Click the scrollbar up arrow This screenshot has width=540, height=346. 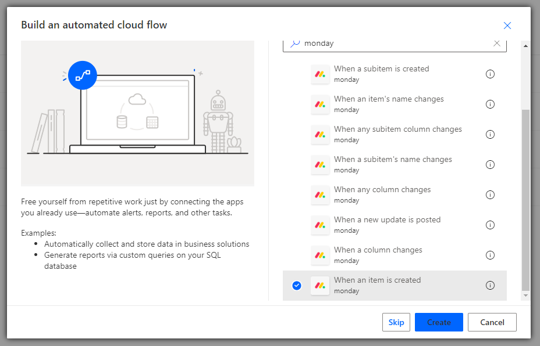(525, 46)
